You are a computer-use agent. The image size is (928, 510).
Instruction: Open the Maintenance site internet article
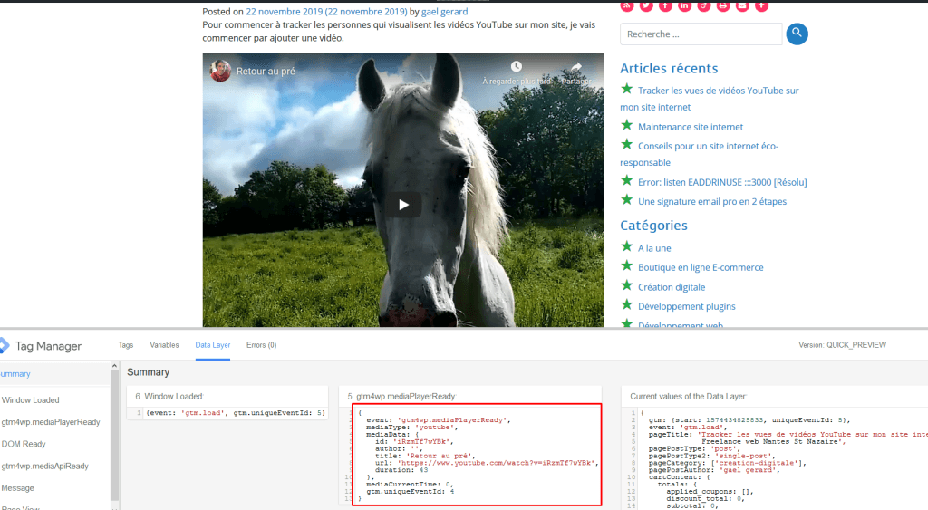point(690,127)
